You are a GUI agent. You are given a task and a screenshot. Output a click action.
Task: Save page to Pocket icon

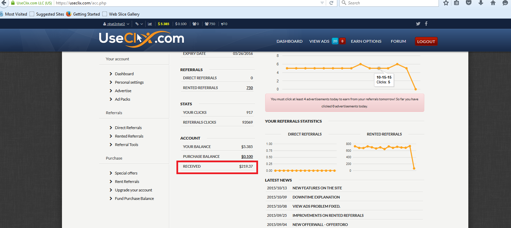469,3
